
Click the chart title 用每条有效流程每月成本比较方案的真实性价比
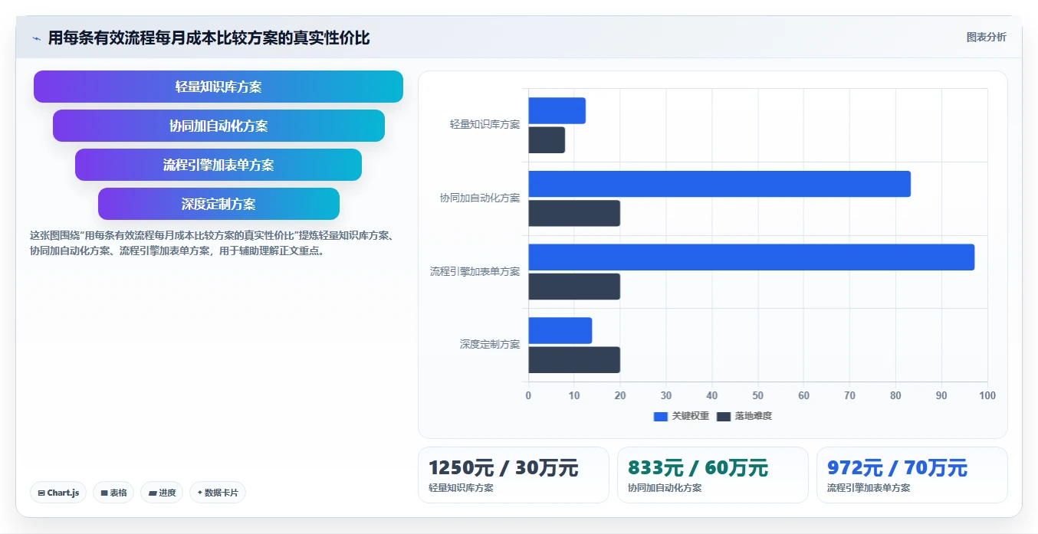[209, 38]
